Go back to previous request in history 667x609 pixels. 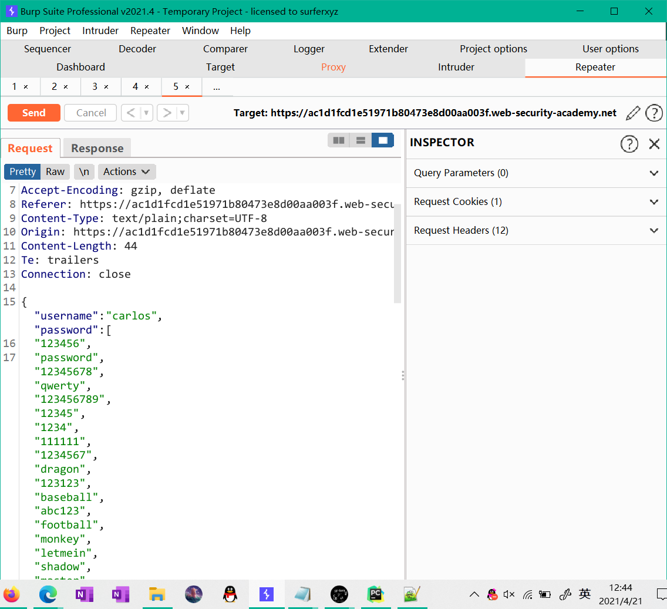pos(131,113)
